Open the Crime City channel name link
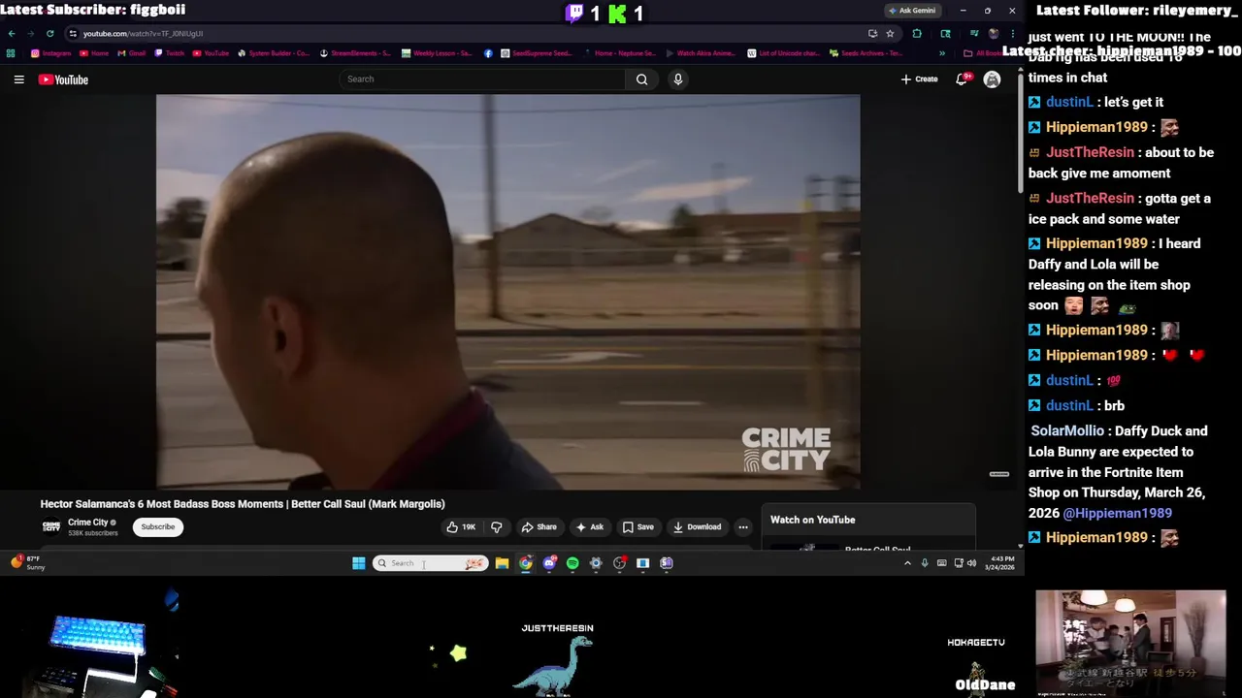Screen dimensions: 1242x698 pyautogui.click(x=87, y=523)
